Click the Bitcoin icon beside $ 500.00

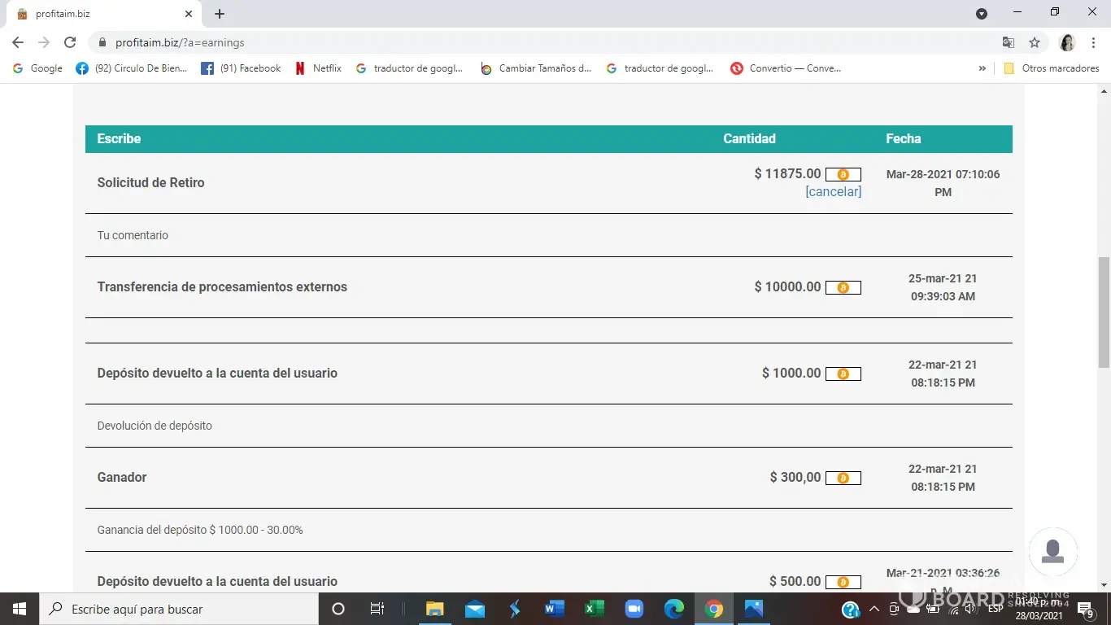click(843, 582)
